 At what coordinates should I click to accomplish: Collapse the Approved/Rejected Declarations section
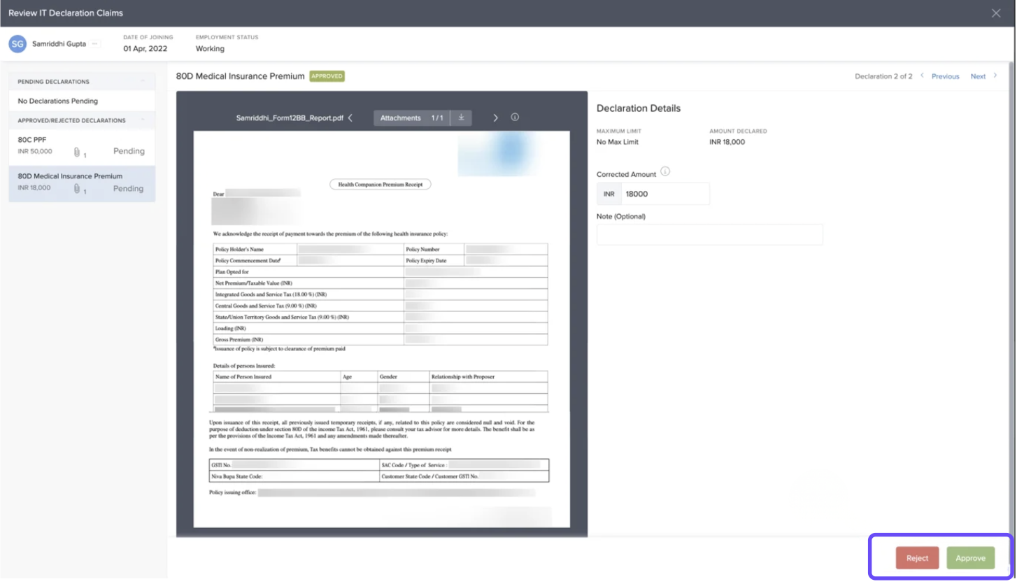tap(142, 120)
